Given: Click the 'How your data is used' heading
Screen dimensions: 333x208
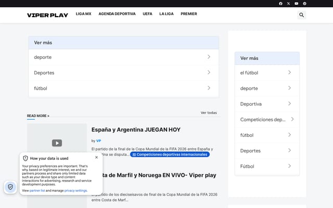Looking at the screenshot, I should (x=49, y=158).
